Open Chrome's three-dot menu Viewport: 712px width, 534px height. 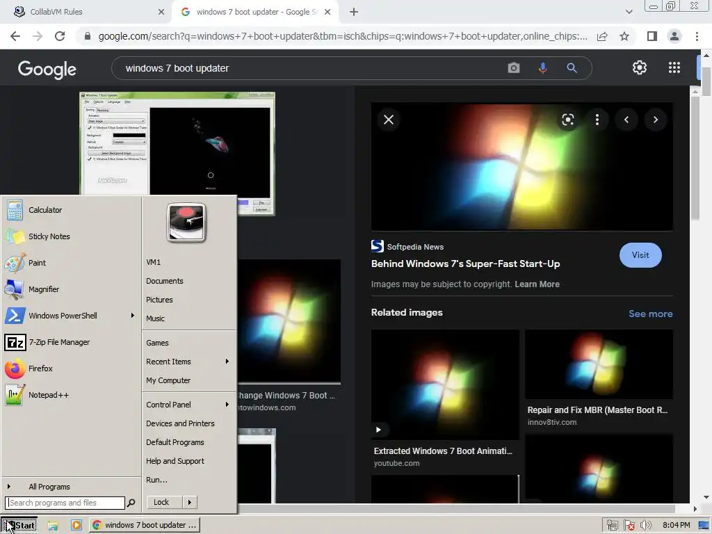pos(697,36)
